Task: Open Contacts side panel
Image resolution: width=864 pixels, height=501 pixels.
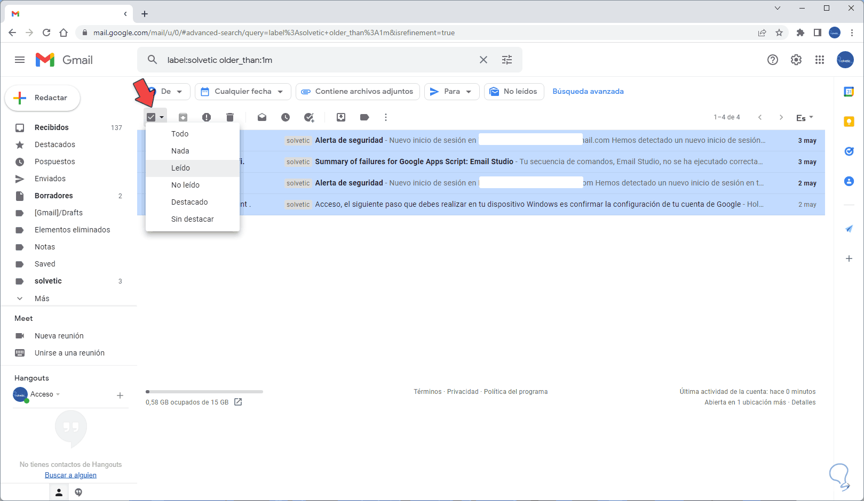Action: pos(849,181)
